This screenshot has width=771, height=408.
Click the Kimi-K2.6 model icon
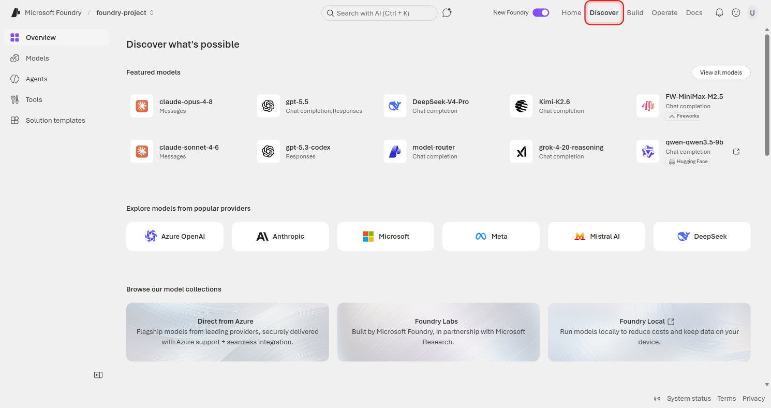pos(521,106)
